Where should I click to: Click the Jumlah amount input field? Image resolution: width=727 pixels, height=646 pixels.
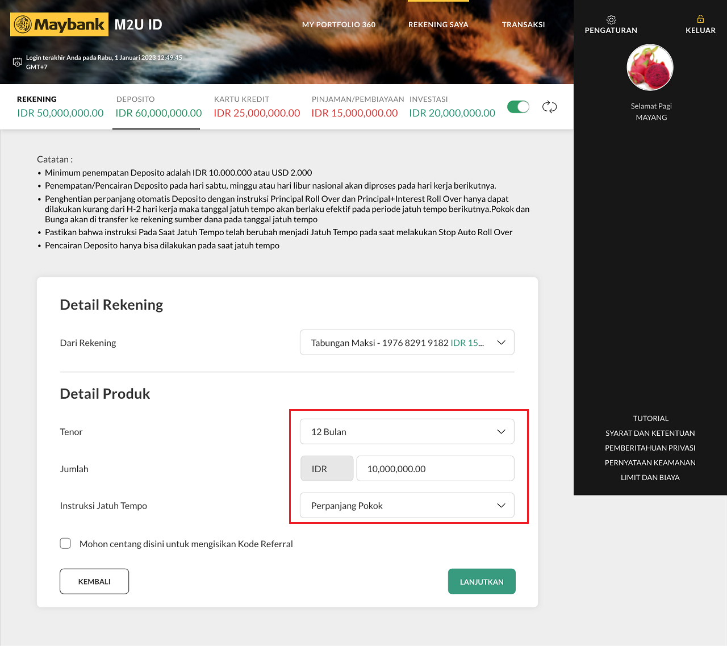pyautogui.click(x=435, y=469)
